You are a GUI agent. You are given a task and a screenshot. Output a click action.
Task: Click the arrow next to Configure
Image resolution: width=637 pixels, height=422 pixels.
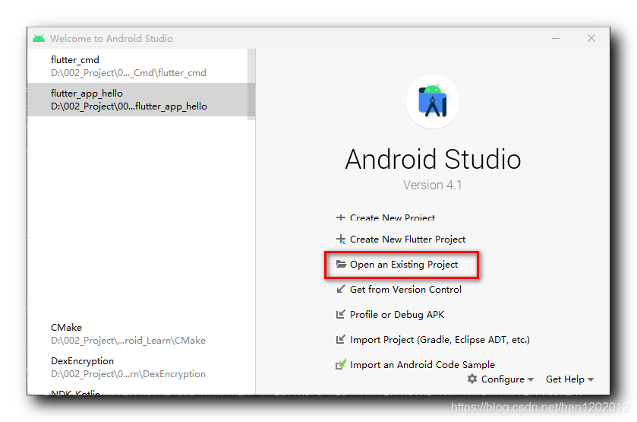tap(531, 379)
